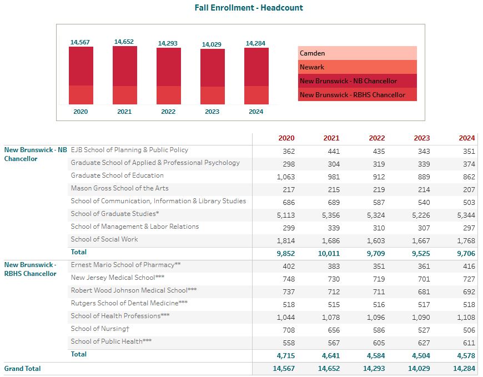Click RBHS total 2023 value 4,504
Image resolution: width=483 pixels, height=377 pixels.
point(421,356)
